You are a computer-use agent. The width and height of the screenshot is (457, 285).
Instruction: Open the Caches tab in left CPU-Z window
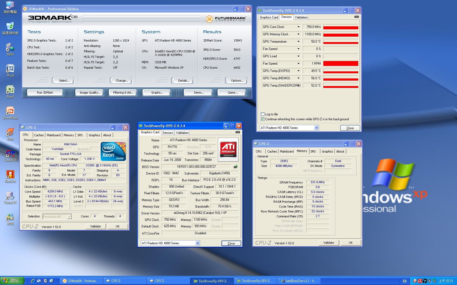[x=39, y=135]
